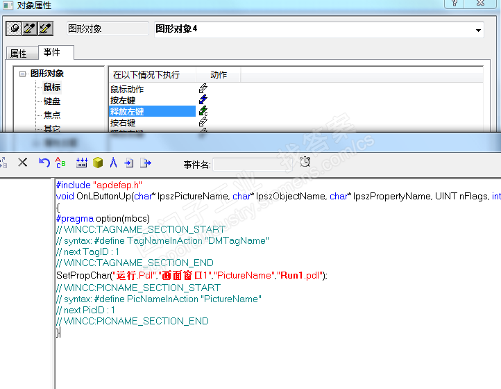Select 焦点 in the event tree
Viewport: 501px width, 389px height.
52,115
